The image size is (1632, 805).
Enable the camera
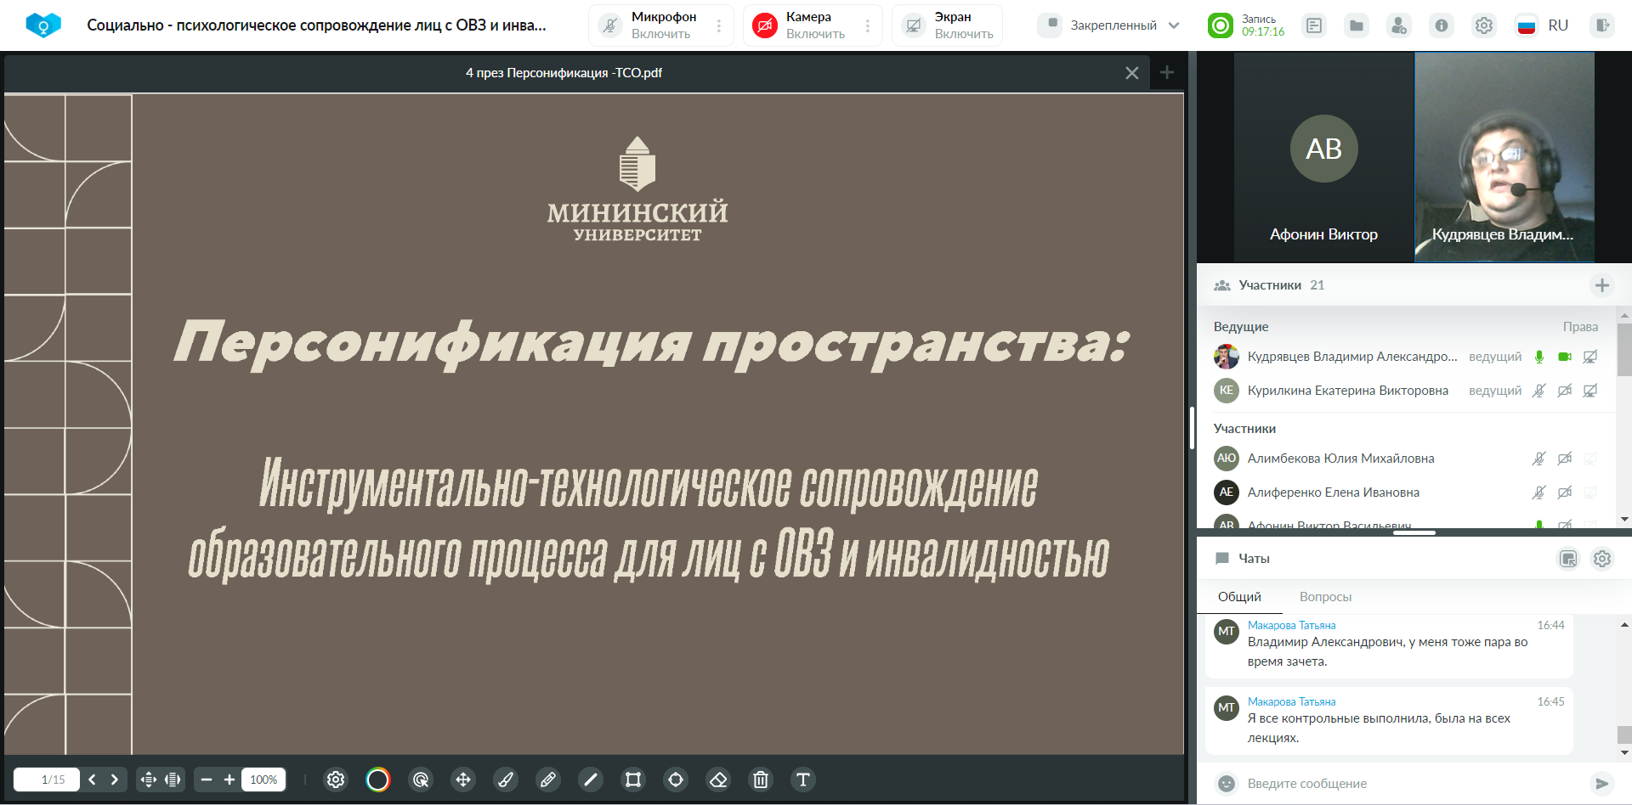(x=765, y=25)
